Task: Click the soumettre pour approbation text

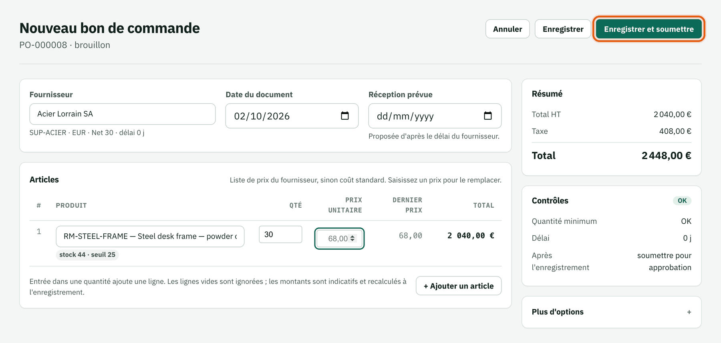Action: coord(664,261)
